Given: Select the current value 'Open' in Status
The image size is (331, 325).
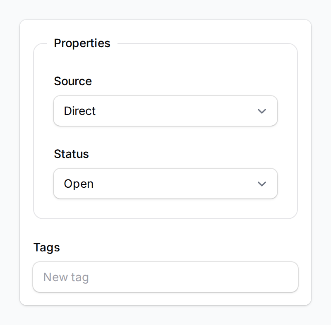Looking at the screenshot, I should [78, 184].
